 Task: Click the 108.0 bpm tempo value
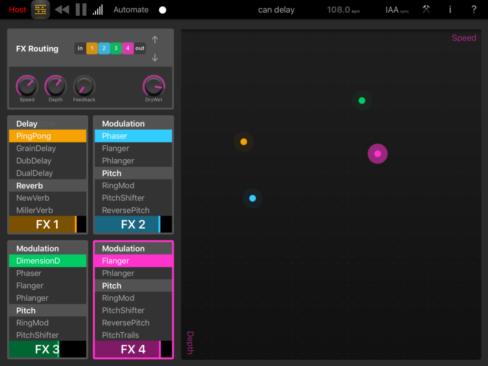[x=343, y=10]
